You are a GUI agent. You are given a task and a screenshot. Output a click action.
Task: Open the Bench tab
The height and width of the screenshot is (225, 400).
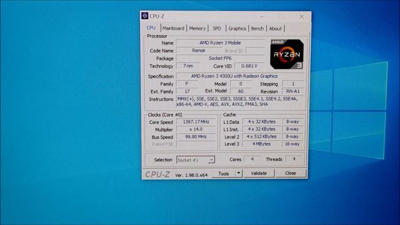point(257,28)
